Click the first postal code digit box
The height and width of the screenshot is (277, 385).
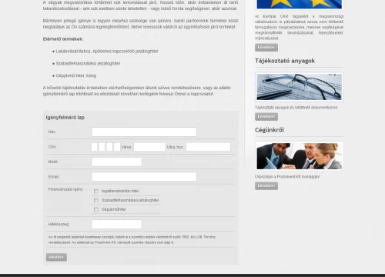point(94,147)
